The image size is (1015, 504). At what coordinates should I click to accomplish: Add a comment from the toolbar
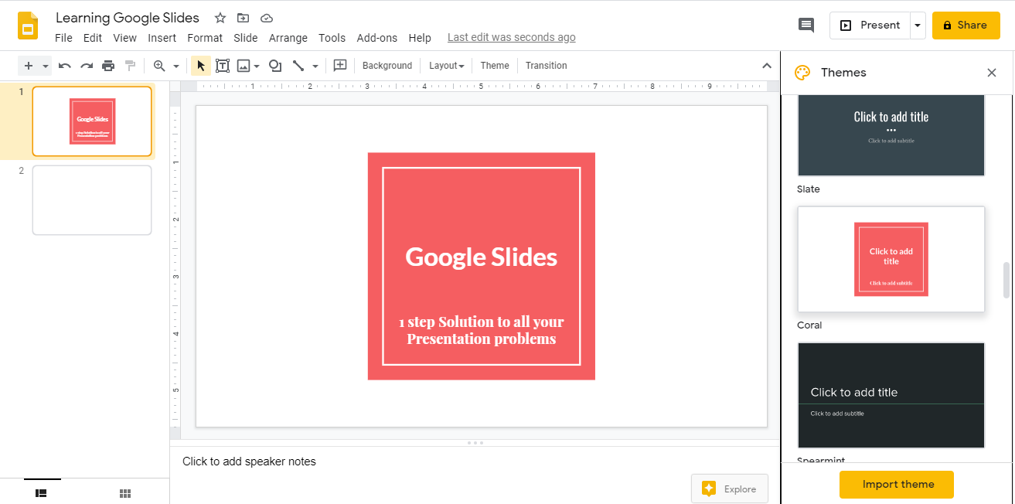[339, 66]
